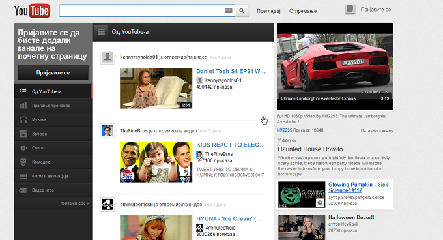Open the Музика category

pyautogui.click(x=53, y=119)
